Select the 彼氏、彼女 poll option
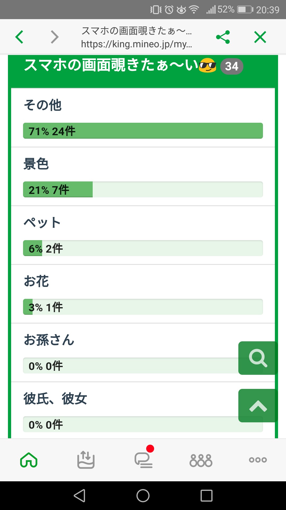The width and height of the screenshot is (286, 510). tap(55, 399)
